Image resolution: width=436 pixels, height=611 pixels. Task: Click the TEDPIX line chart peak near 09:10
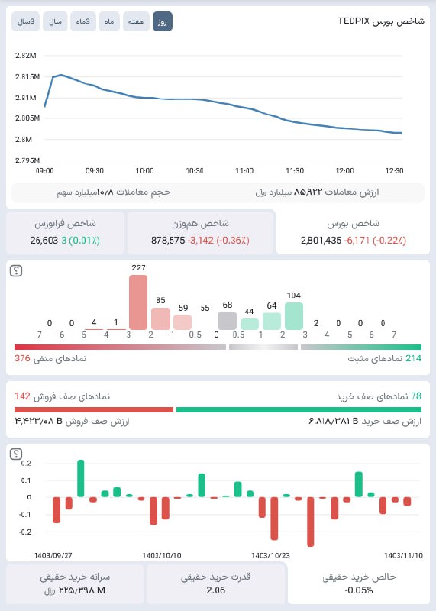61,74
